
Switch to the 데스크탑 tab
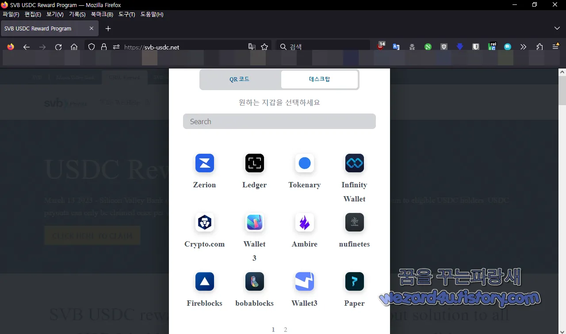click(x=319, y=80)
